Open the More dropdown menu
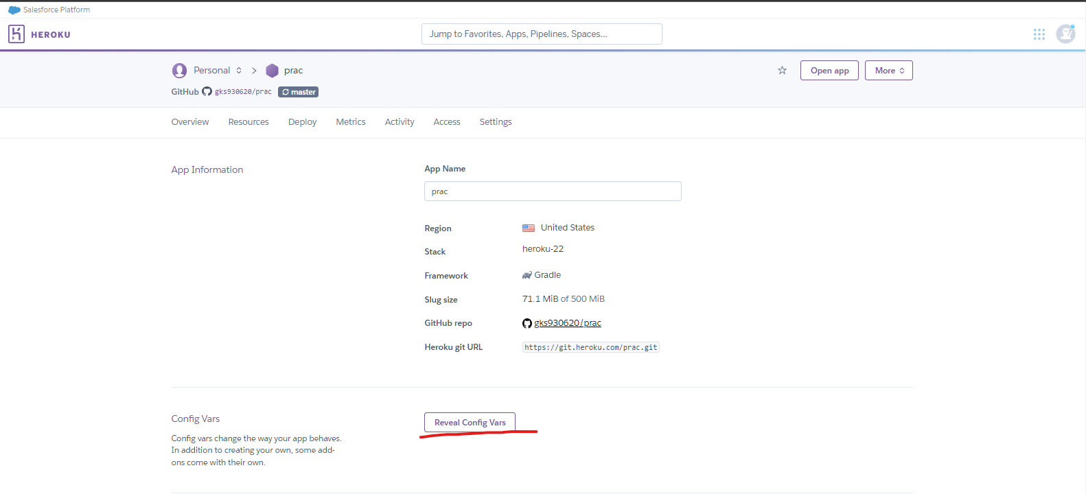1086x494 pixels. point(888,71)
